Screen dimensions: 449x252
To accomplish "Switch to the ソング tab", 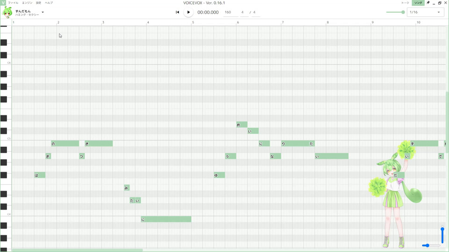I will 418,3.
